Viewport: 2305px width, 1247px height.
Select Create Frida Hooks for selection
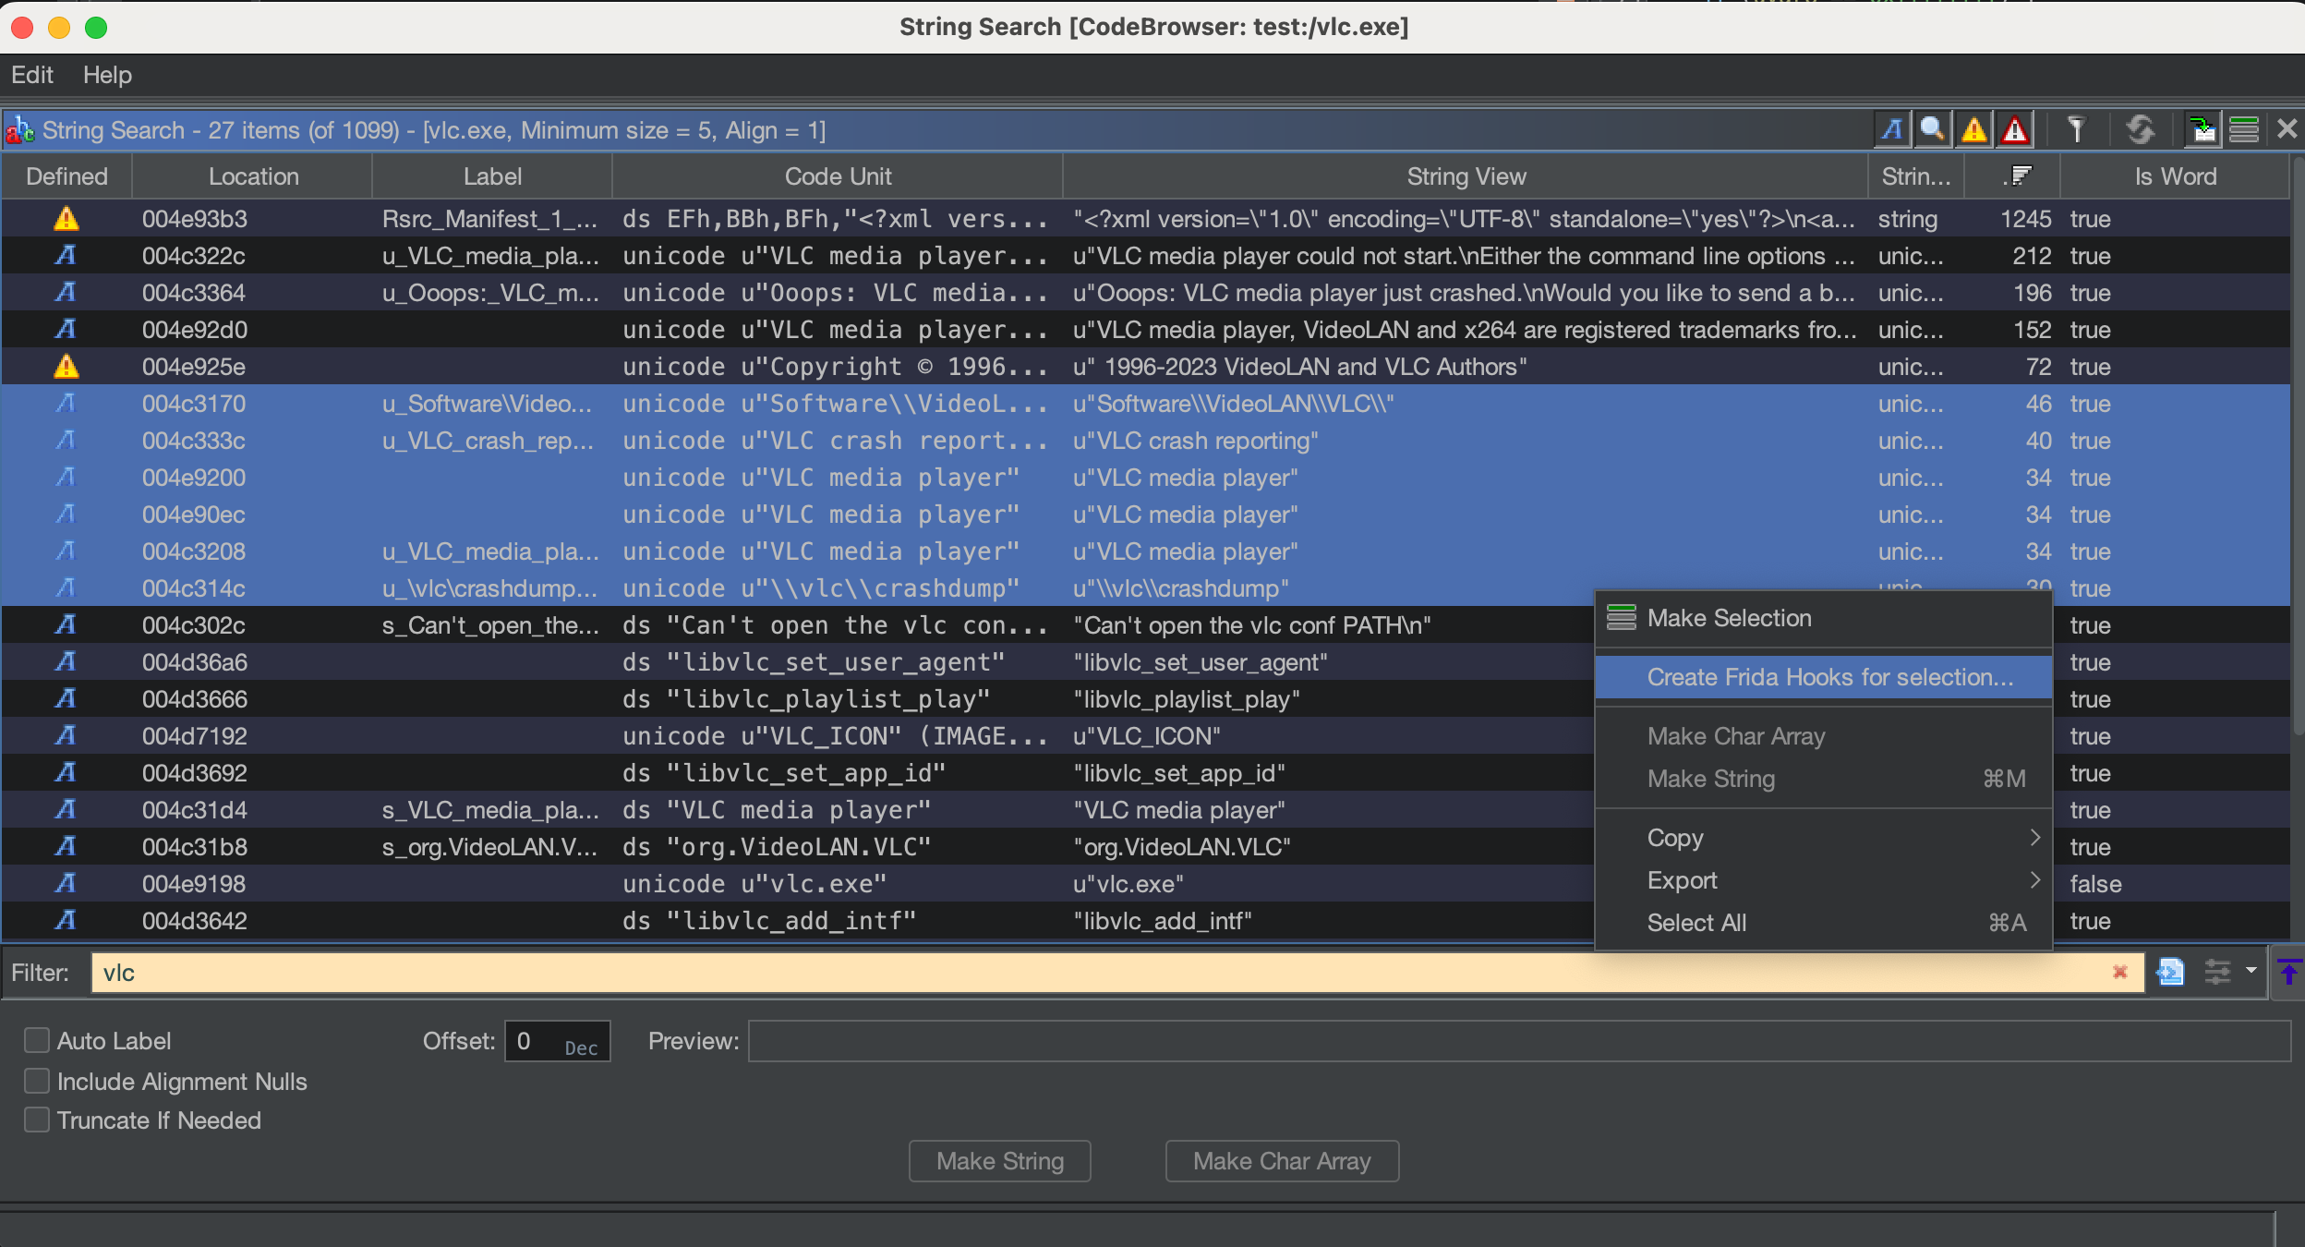click(x=1828, y=676)
